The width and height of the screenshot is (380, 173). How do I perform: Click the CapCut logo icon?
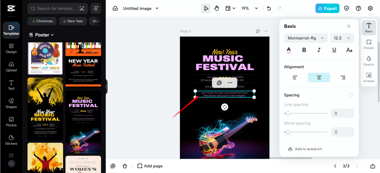click(x=11, y=8)
